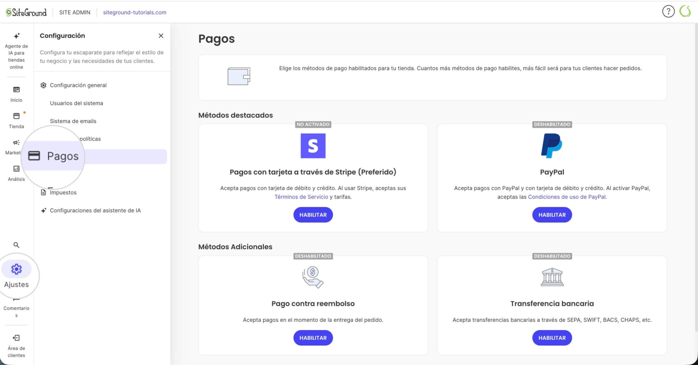The width and height of the screenshot is (698, 365).
Task: Enable Pago contra reembolso
Action: pos(313,338)
